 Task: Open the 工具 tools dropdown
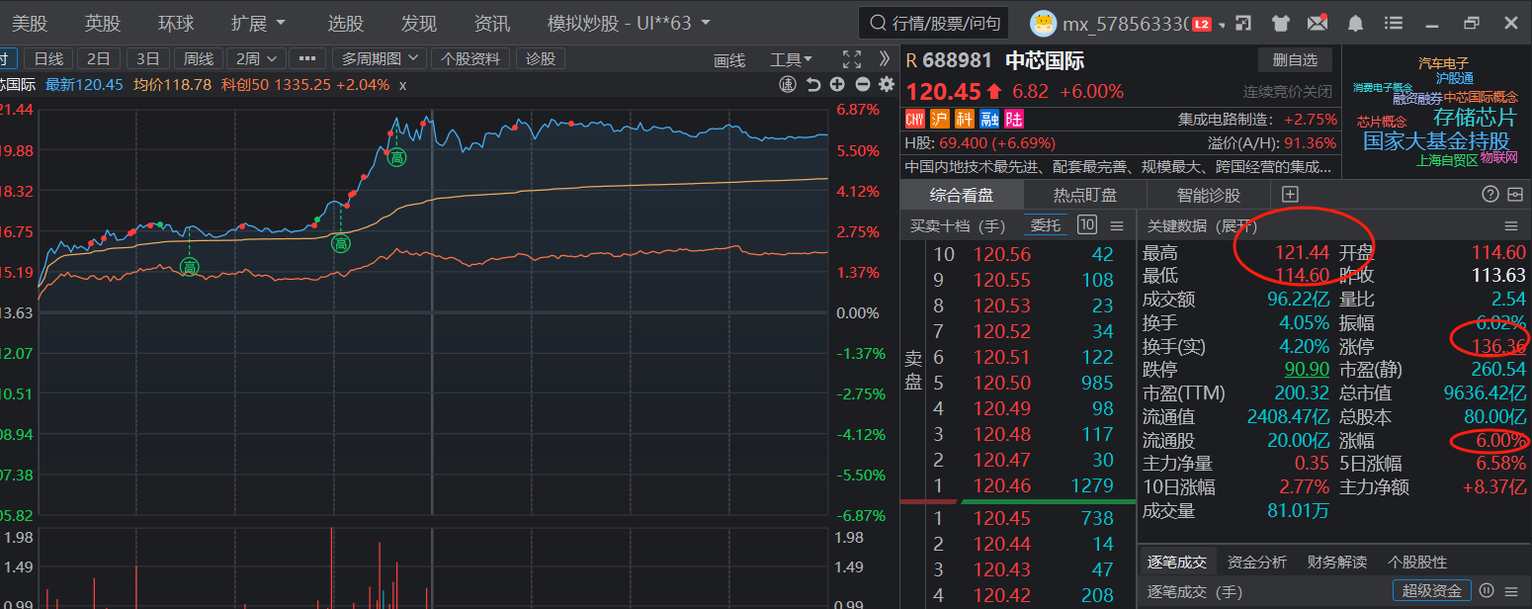tap(792, 60)
